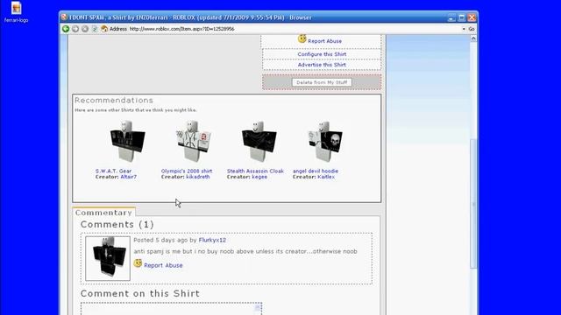Select the S.W.A.T. Gear shirt thumbnail
The height and width of the screenshot is (315, 561).
coord(127,142)
